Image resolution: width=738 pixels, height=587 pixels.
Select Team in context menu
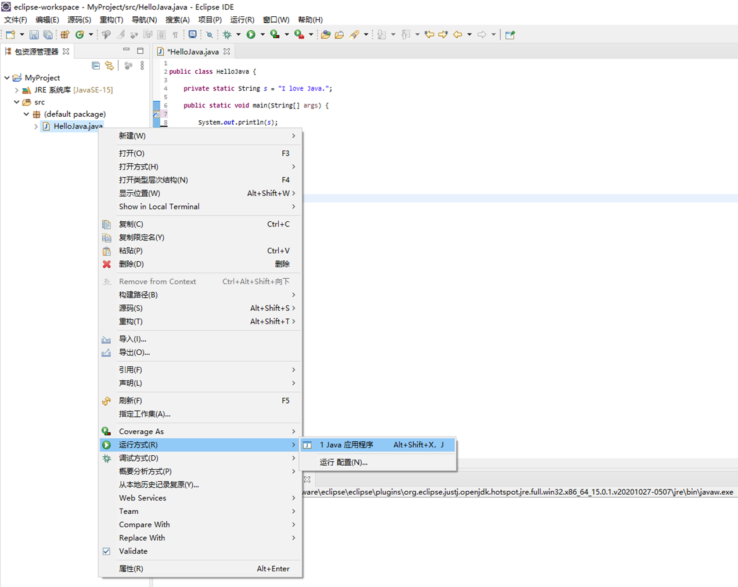201,511
